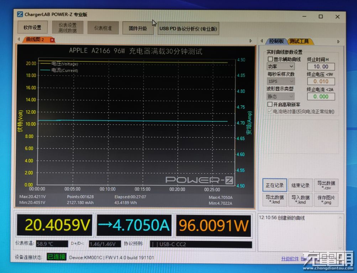Image resolution: width=357 pixels, height=273 pixels.
Task: Click chart title APPLE A2166 96W
Action: 136,51
